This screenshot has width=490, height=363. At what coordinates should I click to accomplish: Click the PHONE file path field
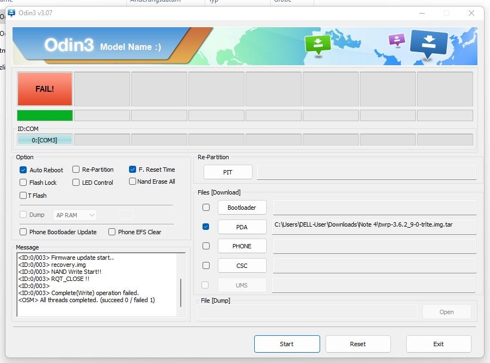375,246
